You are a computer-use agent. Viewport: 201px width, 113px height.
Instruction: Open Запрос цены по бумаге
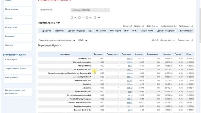(x=18, y=70)
